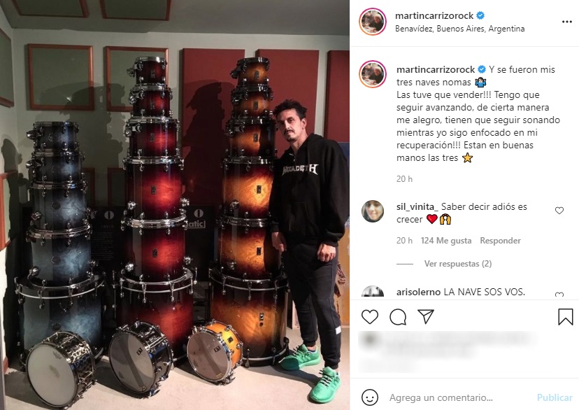Click the header profile avatar with story ring
Image resolution: width=579 pixels, height=410 pixels.
pos(373,22)
